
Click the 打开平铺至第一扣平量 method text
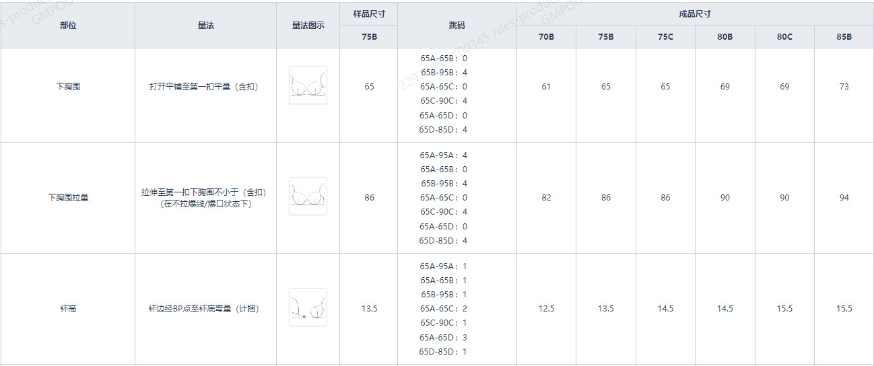tap(204, 87)
